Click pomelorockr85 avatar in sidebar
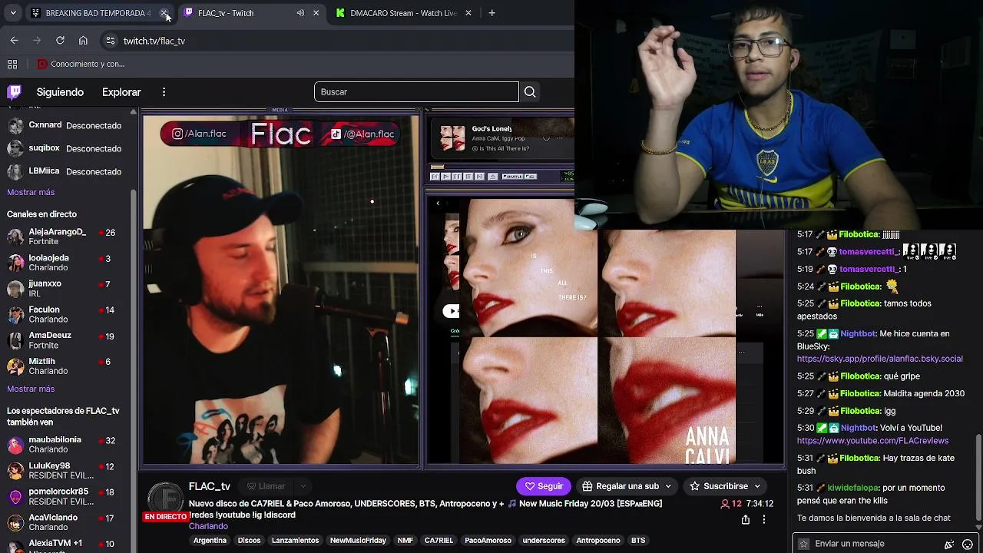This screenshot has height=553, width=983. (15, 496)
